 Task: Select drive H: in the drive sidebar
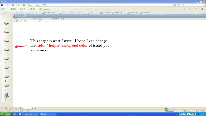pos(6,70)
